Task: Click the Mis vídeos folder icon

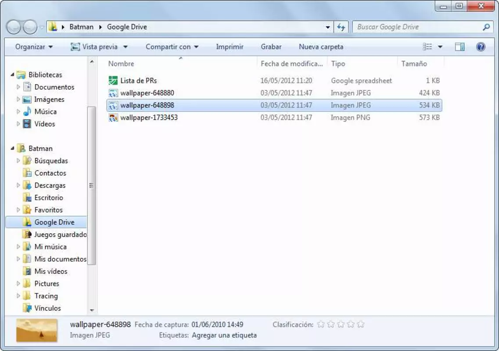Action: click(27, 272)
